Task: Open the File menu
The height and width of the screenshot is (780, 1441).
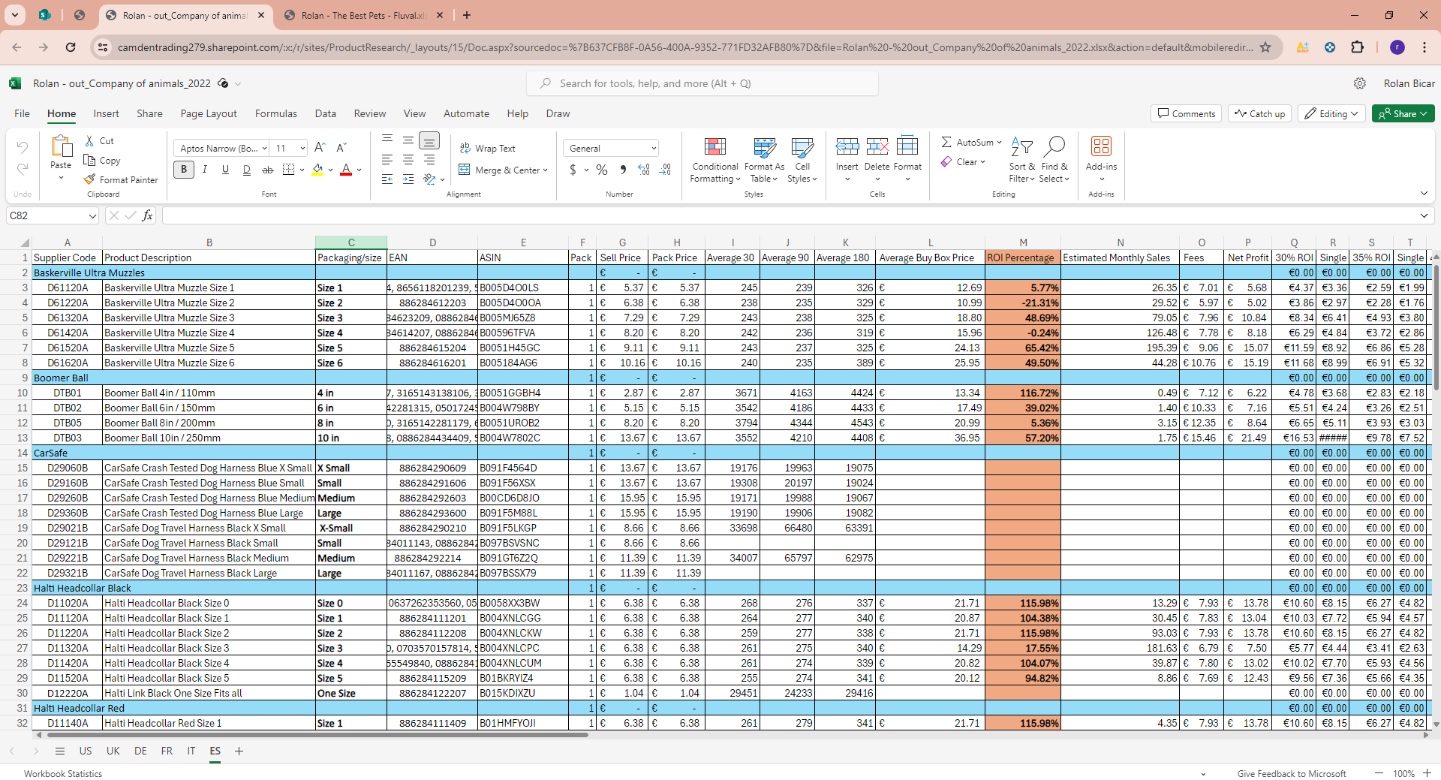Action: click(22, 113)
